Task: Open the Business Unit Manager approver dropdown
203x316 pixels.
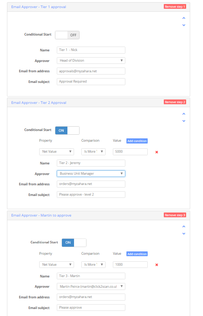Action: pyautogui.click(x=91, y=174)
